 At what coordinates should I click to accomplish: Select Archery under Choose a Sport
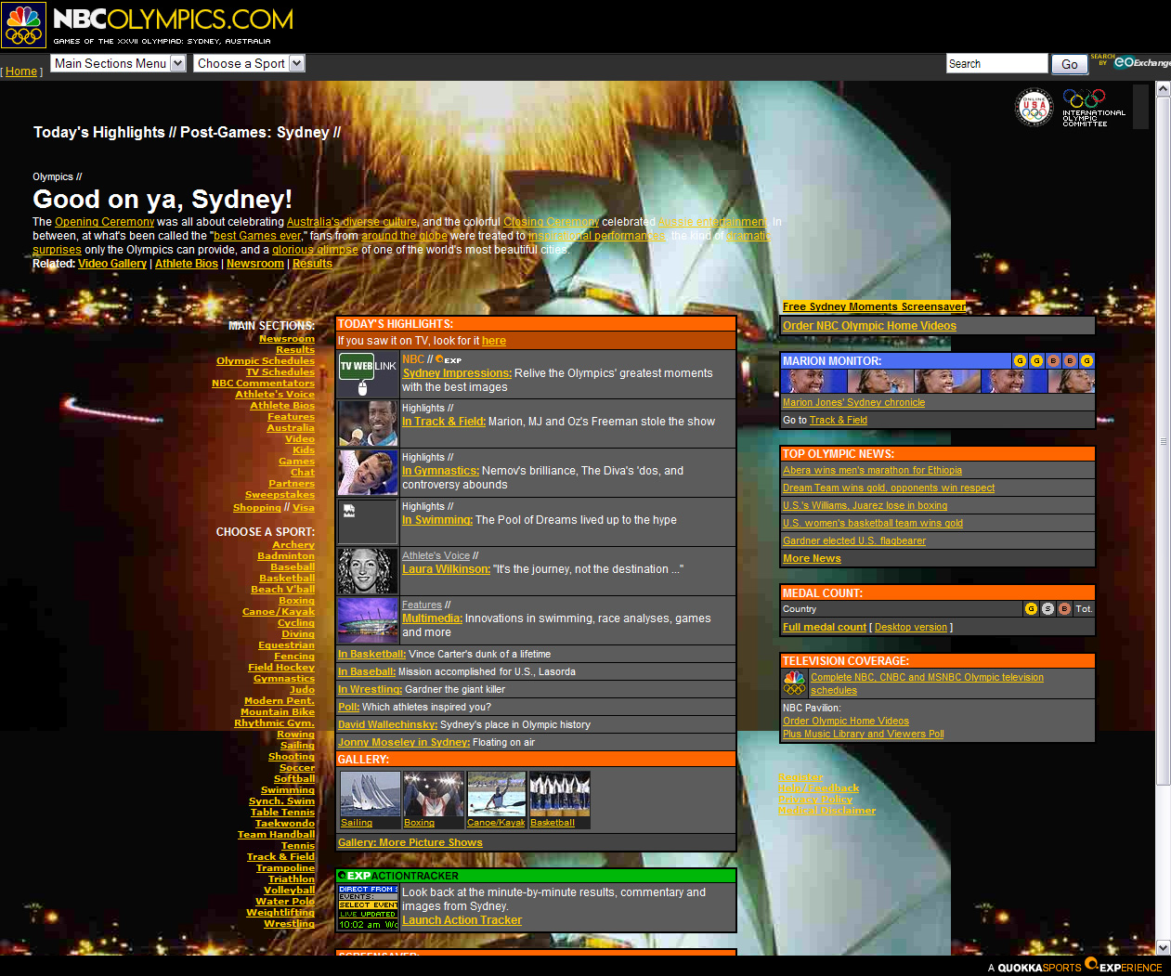[x=293, y=545]
